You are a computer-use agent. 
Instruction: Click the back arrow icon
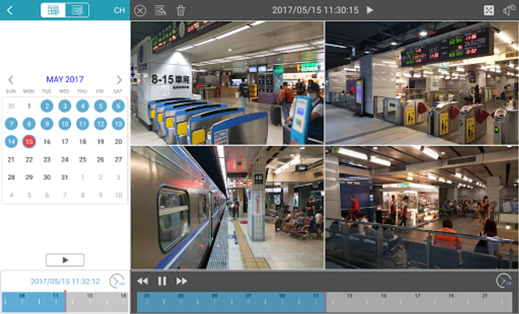[x=10, y=10]
